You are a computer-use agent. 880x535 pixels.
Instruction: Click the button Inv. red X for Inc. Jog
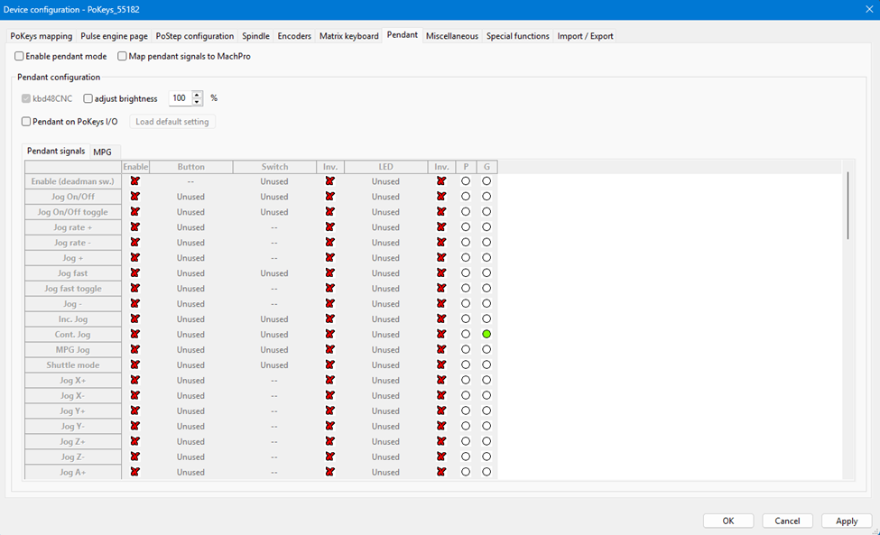click(x=329, y=319)
